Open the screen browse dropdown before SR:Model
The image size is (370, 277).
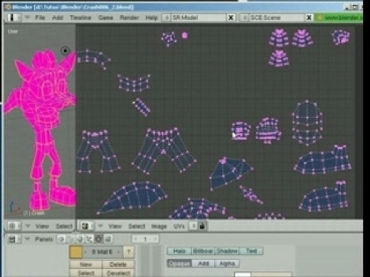point(166,18)
